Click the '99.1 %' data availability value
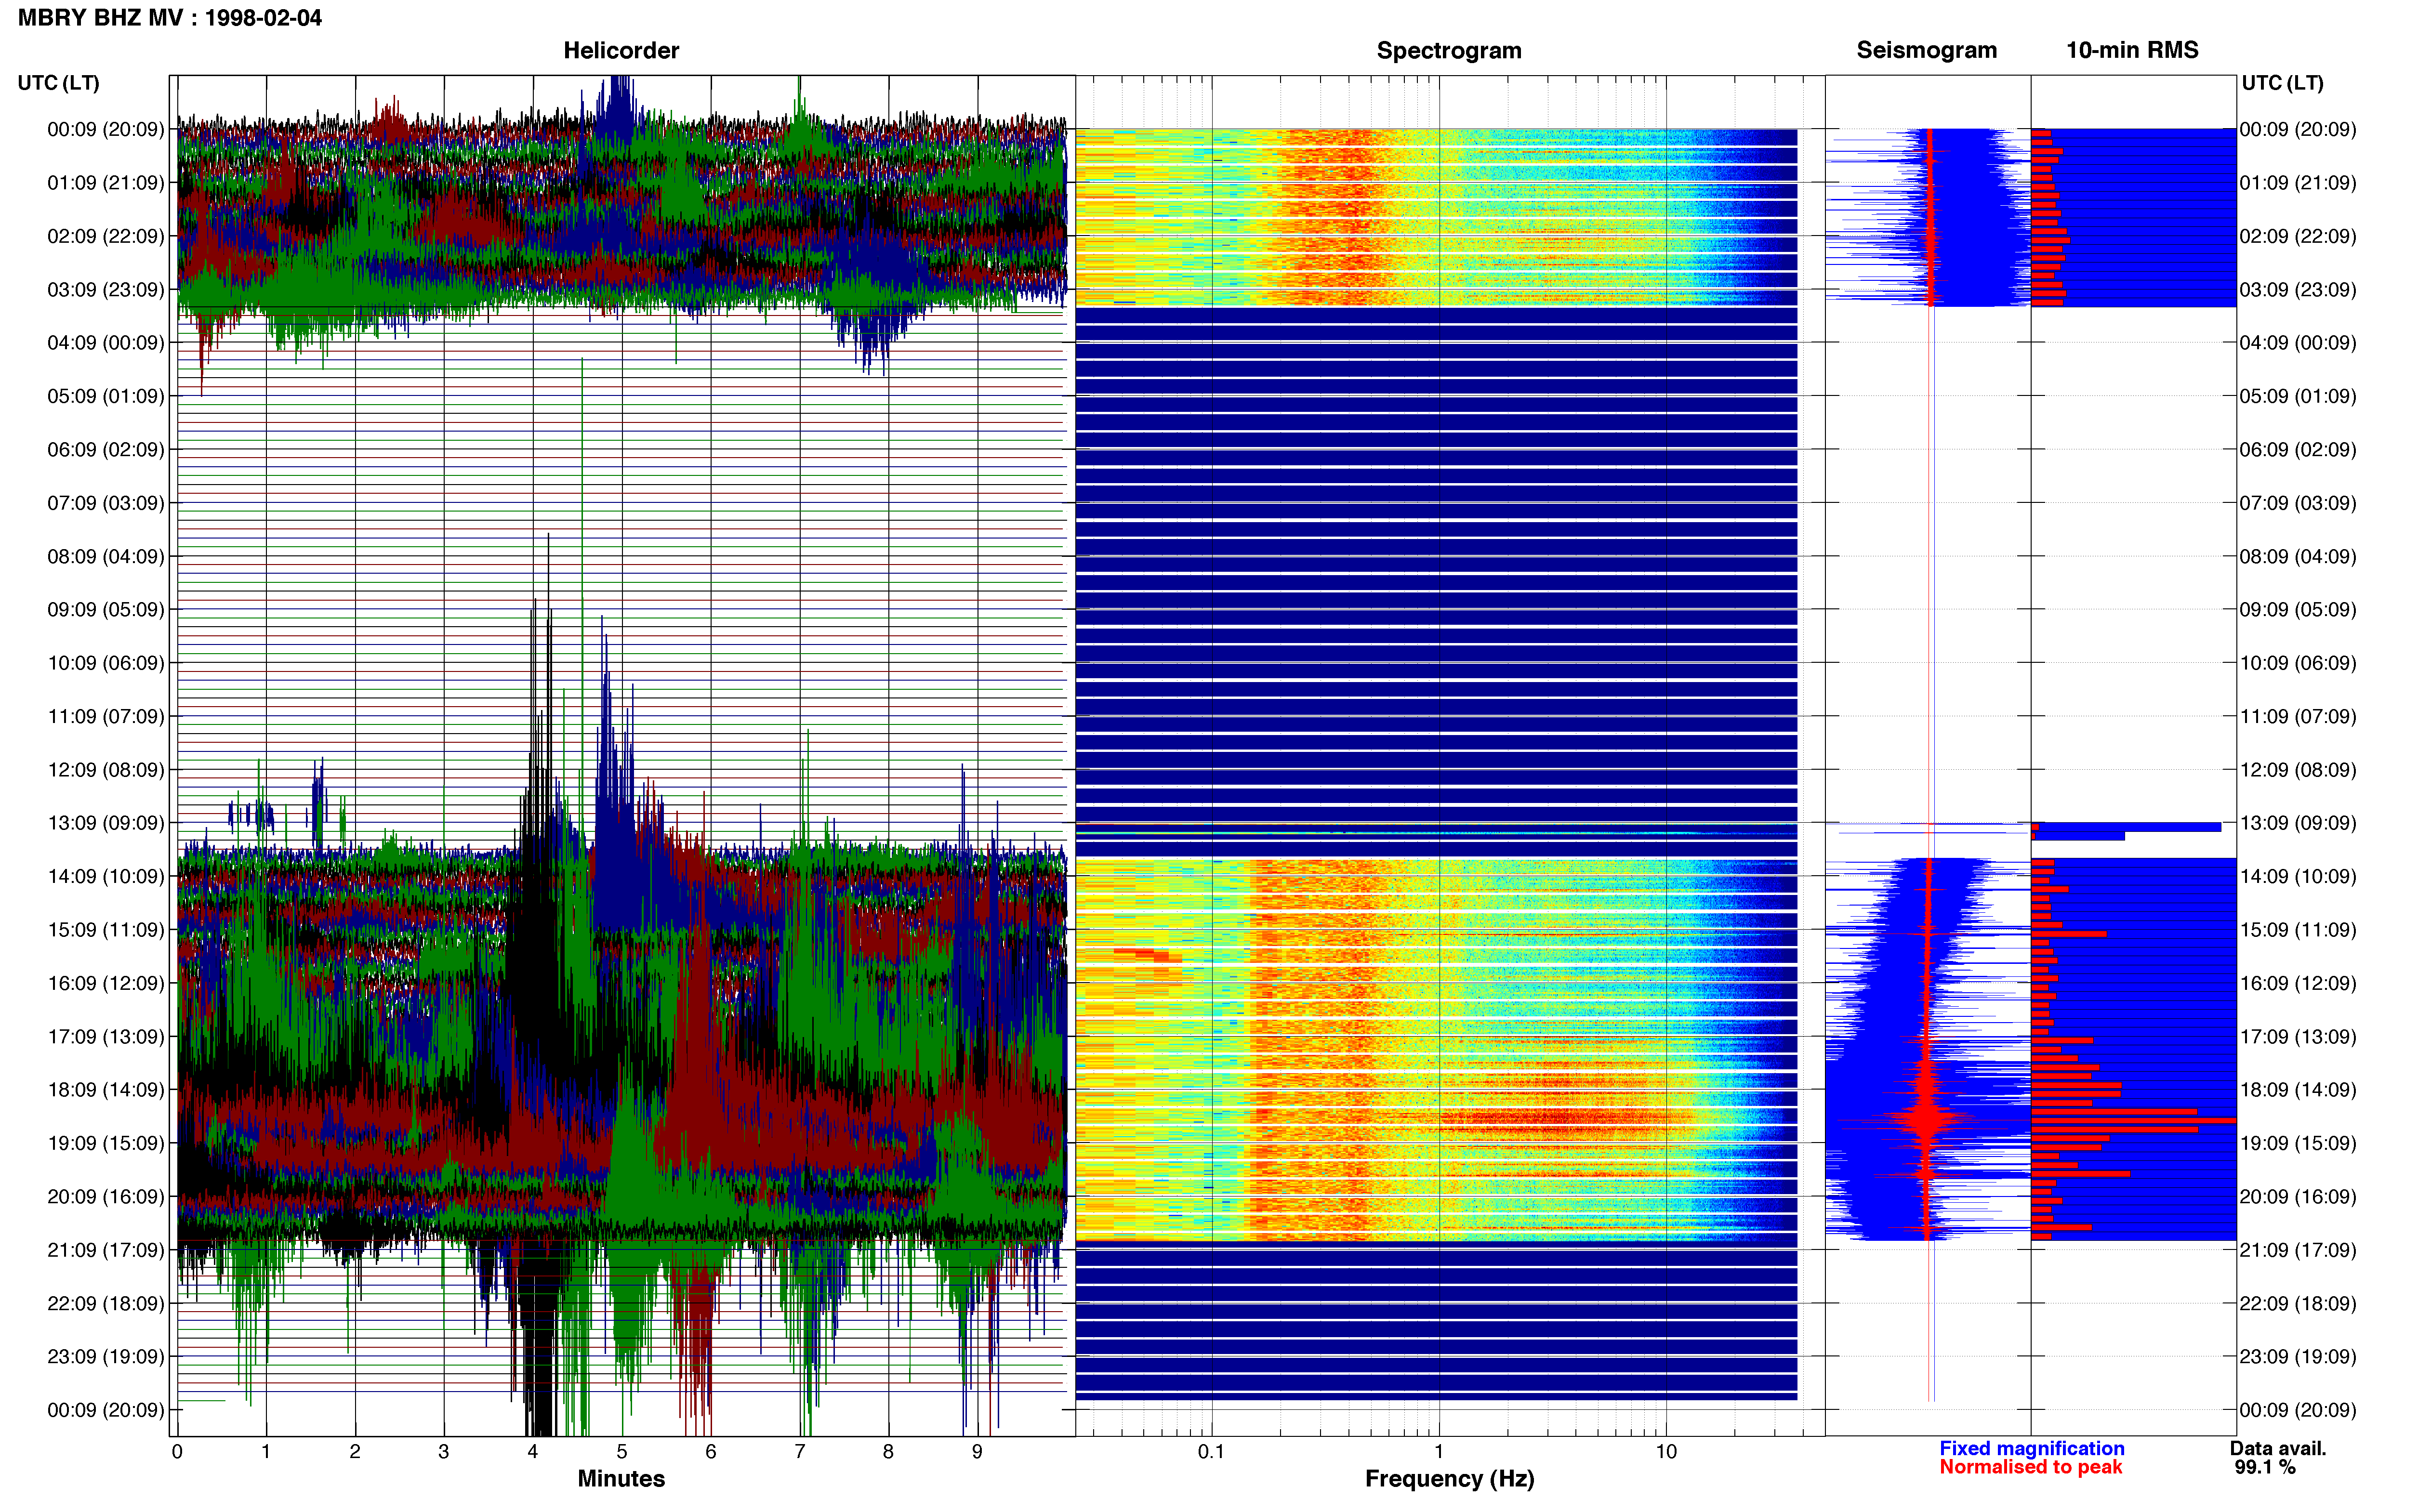Screen dimensions: 2418x1512 pos(2265,1468)
